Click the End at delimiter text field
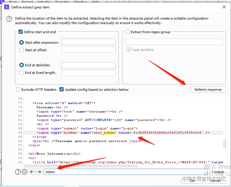 coord(88,65)
